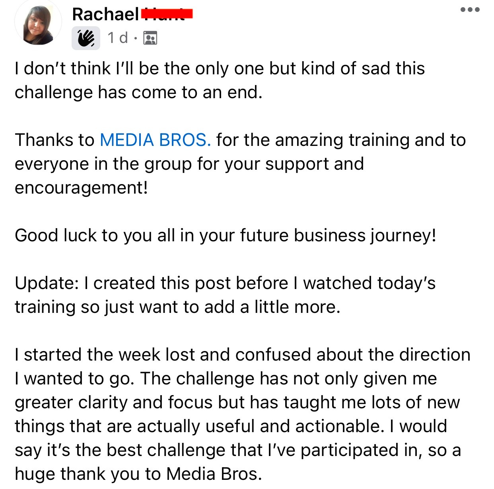Click the line 'challenge has come to an end.'

[x=139, y=92]
